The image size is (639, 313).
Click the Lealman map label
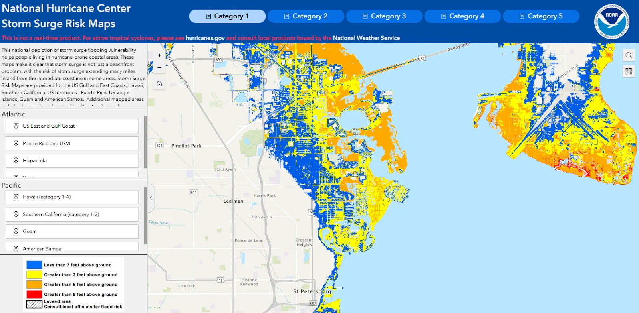click(233, 201)
